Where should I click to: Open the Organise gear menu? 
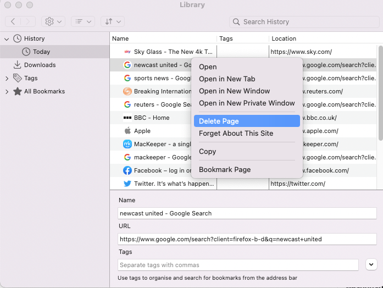[53, 21]
